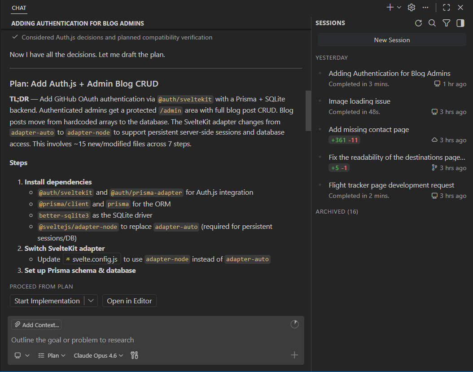Toggle the secondary sidebar layout icon

click(460, 23)
